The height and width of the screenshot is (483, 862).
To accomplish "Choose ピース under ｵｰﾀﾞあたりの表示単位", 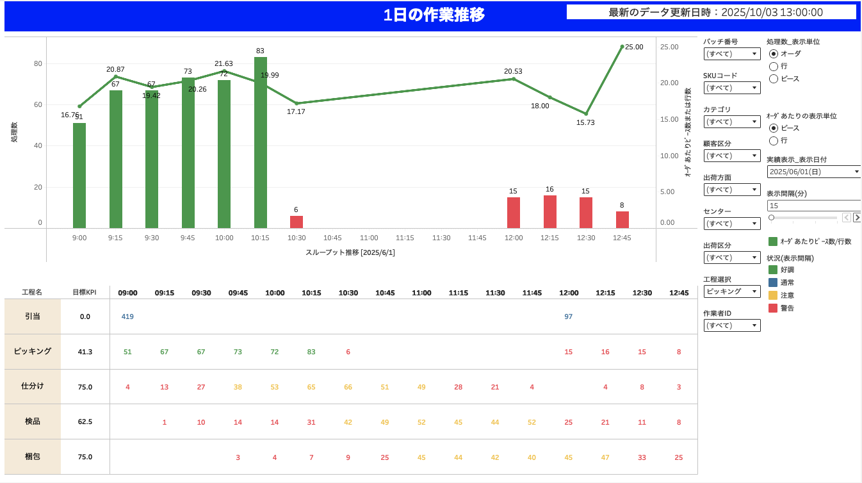I will pos(773,128).
